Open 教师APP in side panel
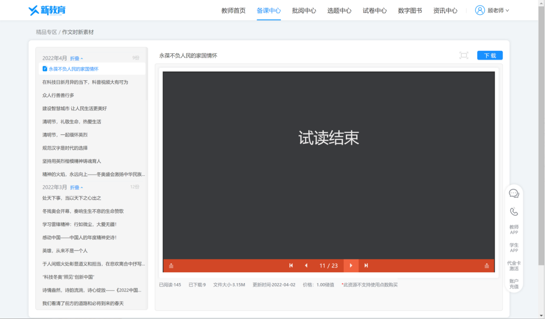The height and width of the screenshot is (319, 545). click(514, 229)
